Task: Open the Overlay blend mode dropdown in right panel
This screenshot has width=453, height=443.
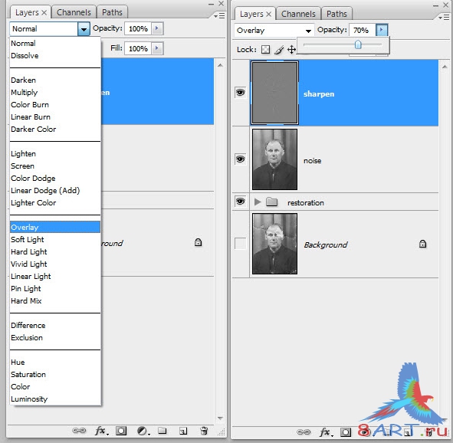Action: (x=274, y=31)
